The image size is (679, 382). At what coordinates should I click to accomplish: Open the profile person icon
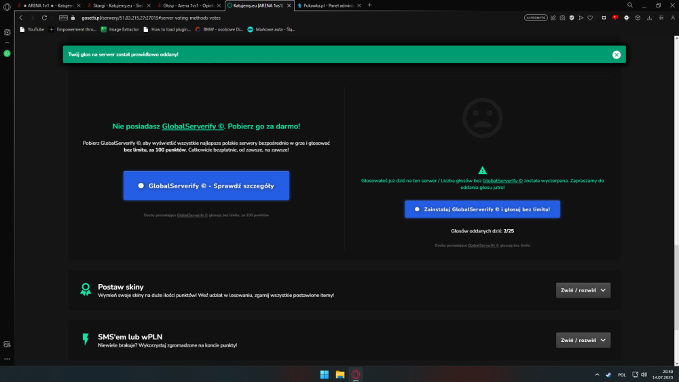(x=672, y=18)
